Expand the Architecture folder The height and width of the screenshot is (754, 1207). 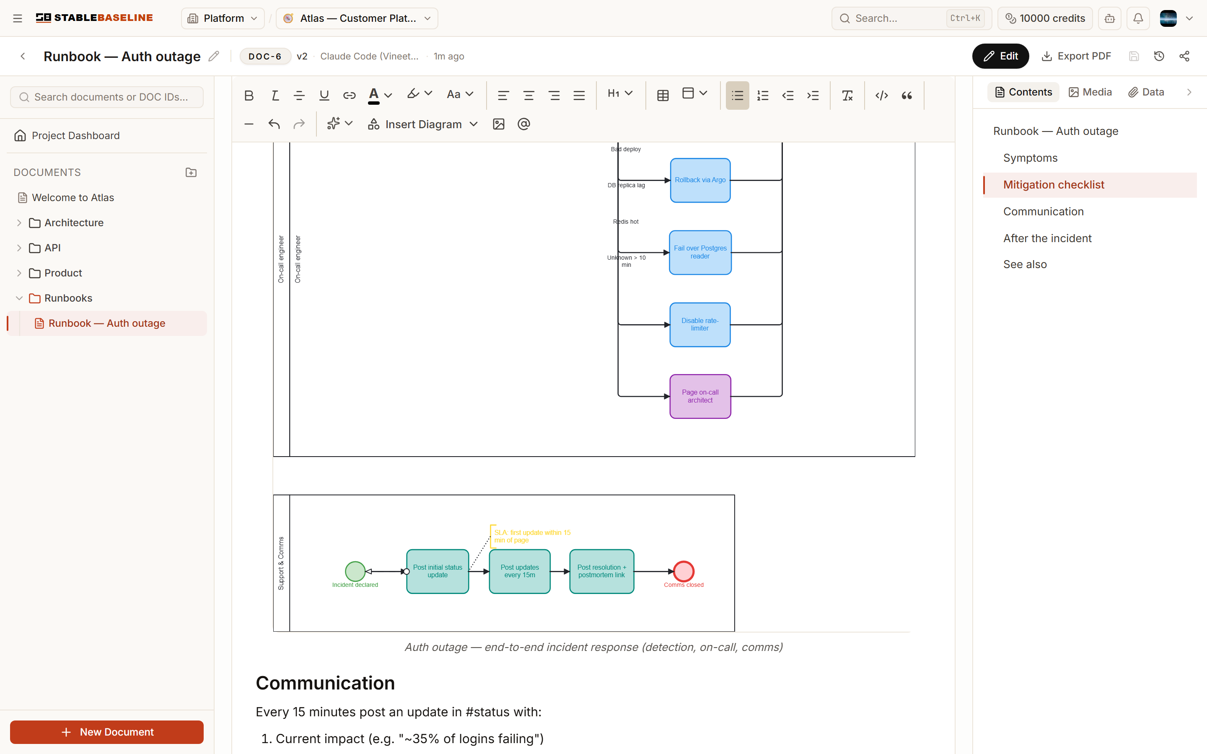click(x=19, y=223)
